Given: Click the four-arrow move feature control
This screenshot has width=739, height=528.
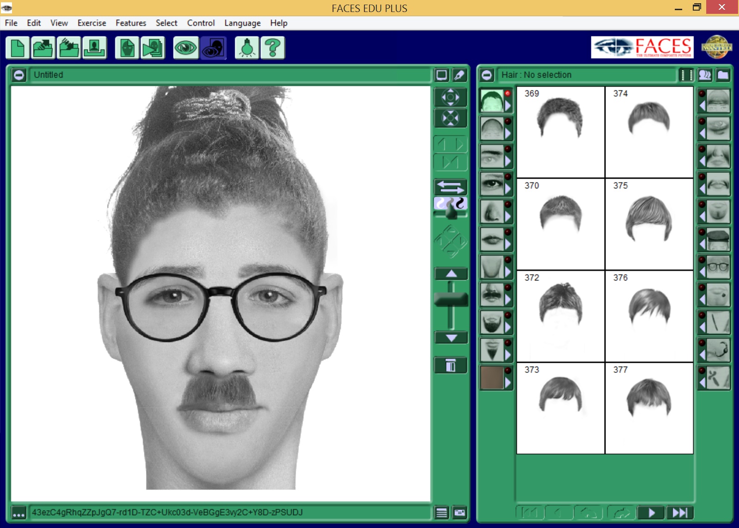Looking at the screenshot, I should click(450, 97).
